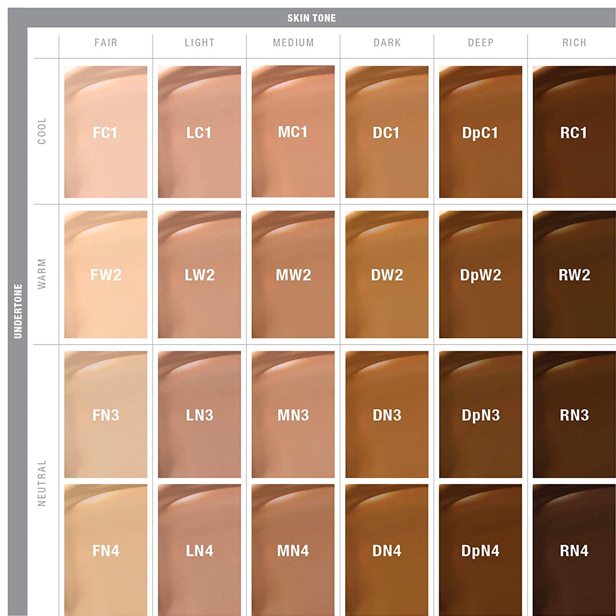The image size is (616, 616).
Task: Select the FW2 fair warm swatch
Action: click(106, 274)
